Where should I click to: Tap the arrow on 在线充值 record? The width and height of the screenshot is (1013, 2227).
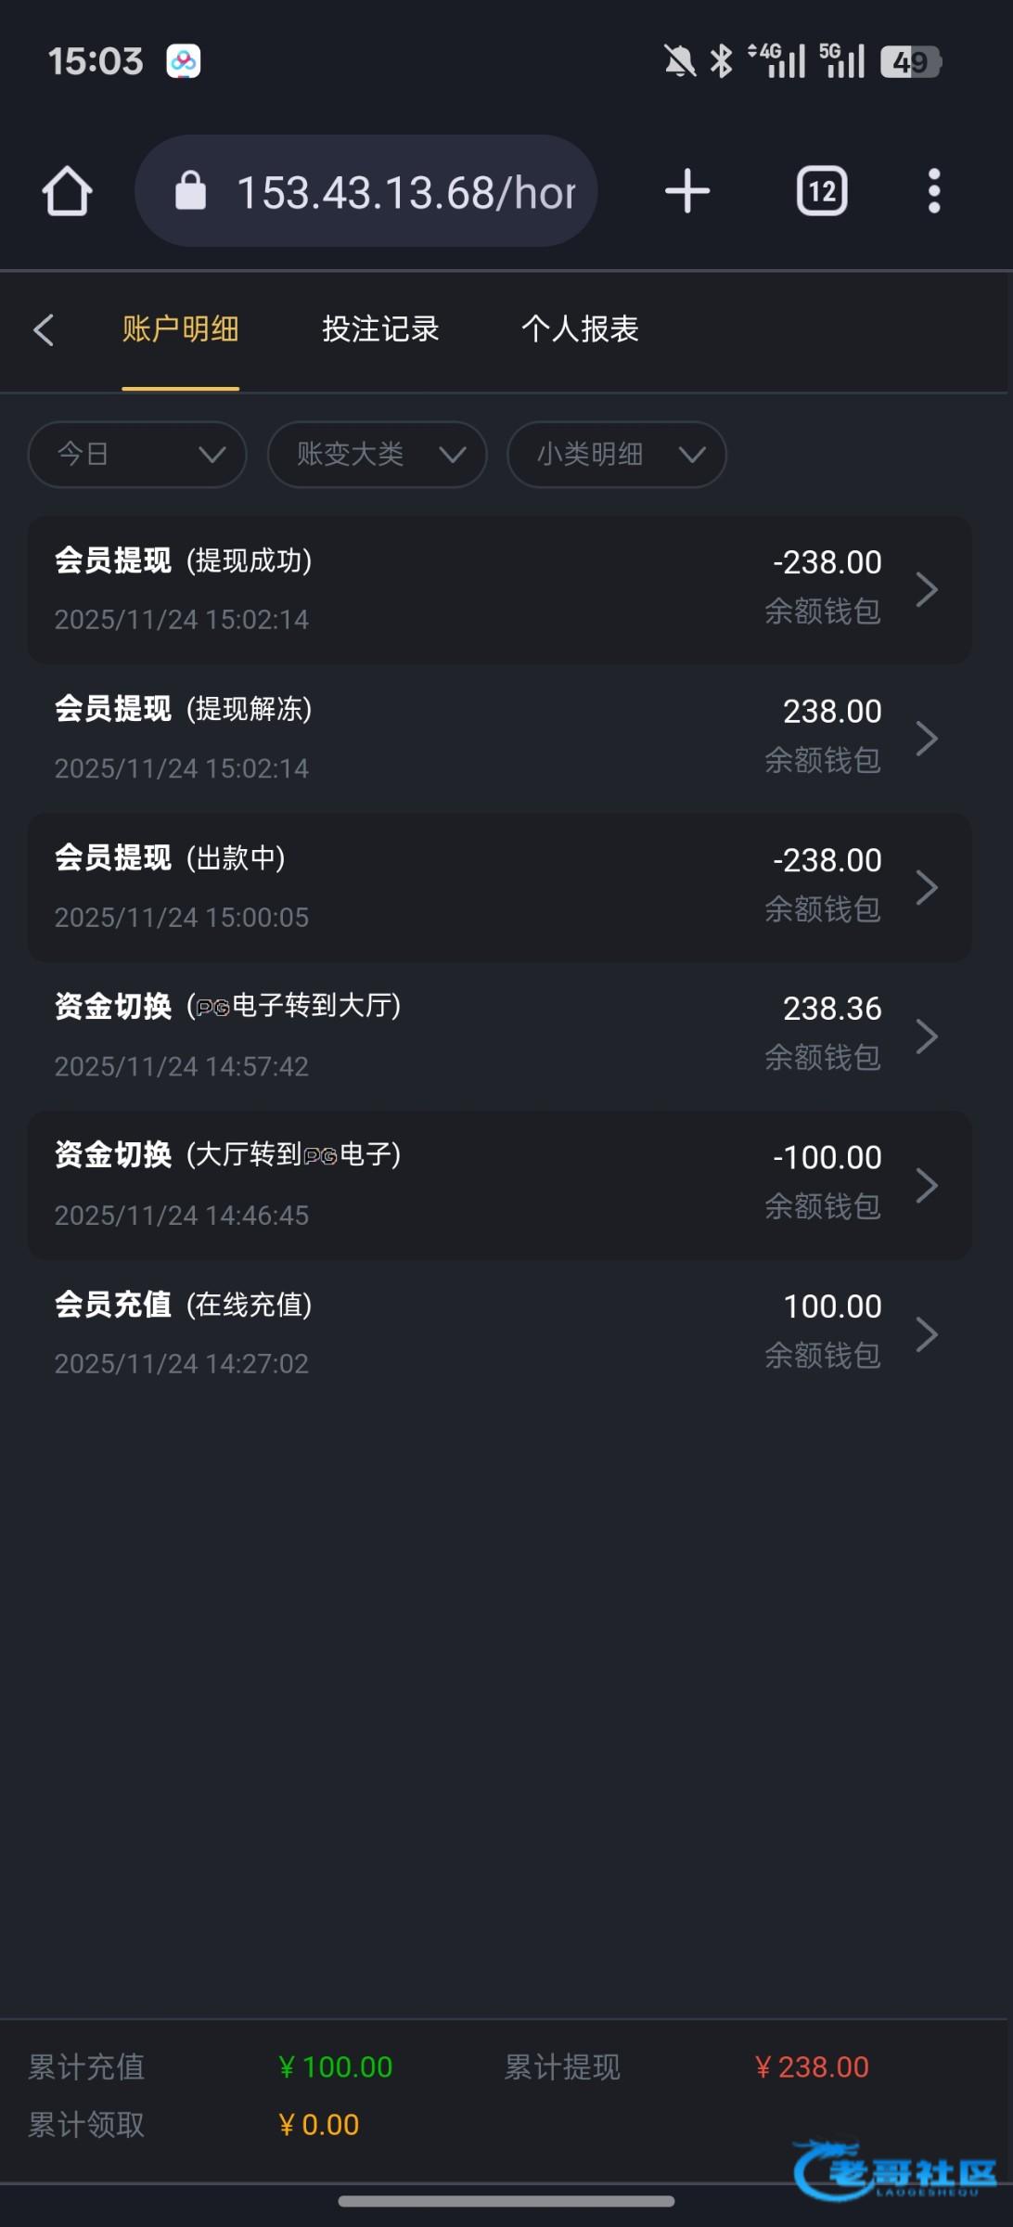pos(927,1334)
